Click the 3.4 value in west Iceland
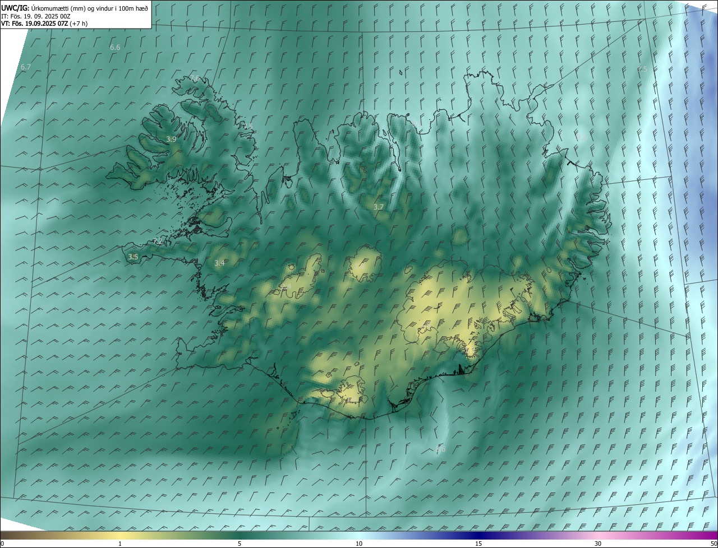The height and width of the screenshot is (548, 718). [x=219, y=263]
